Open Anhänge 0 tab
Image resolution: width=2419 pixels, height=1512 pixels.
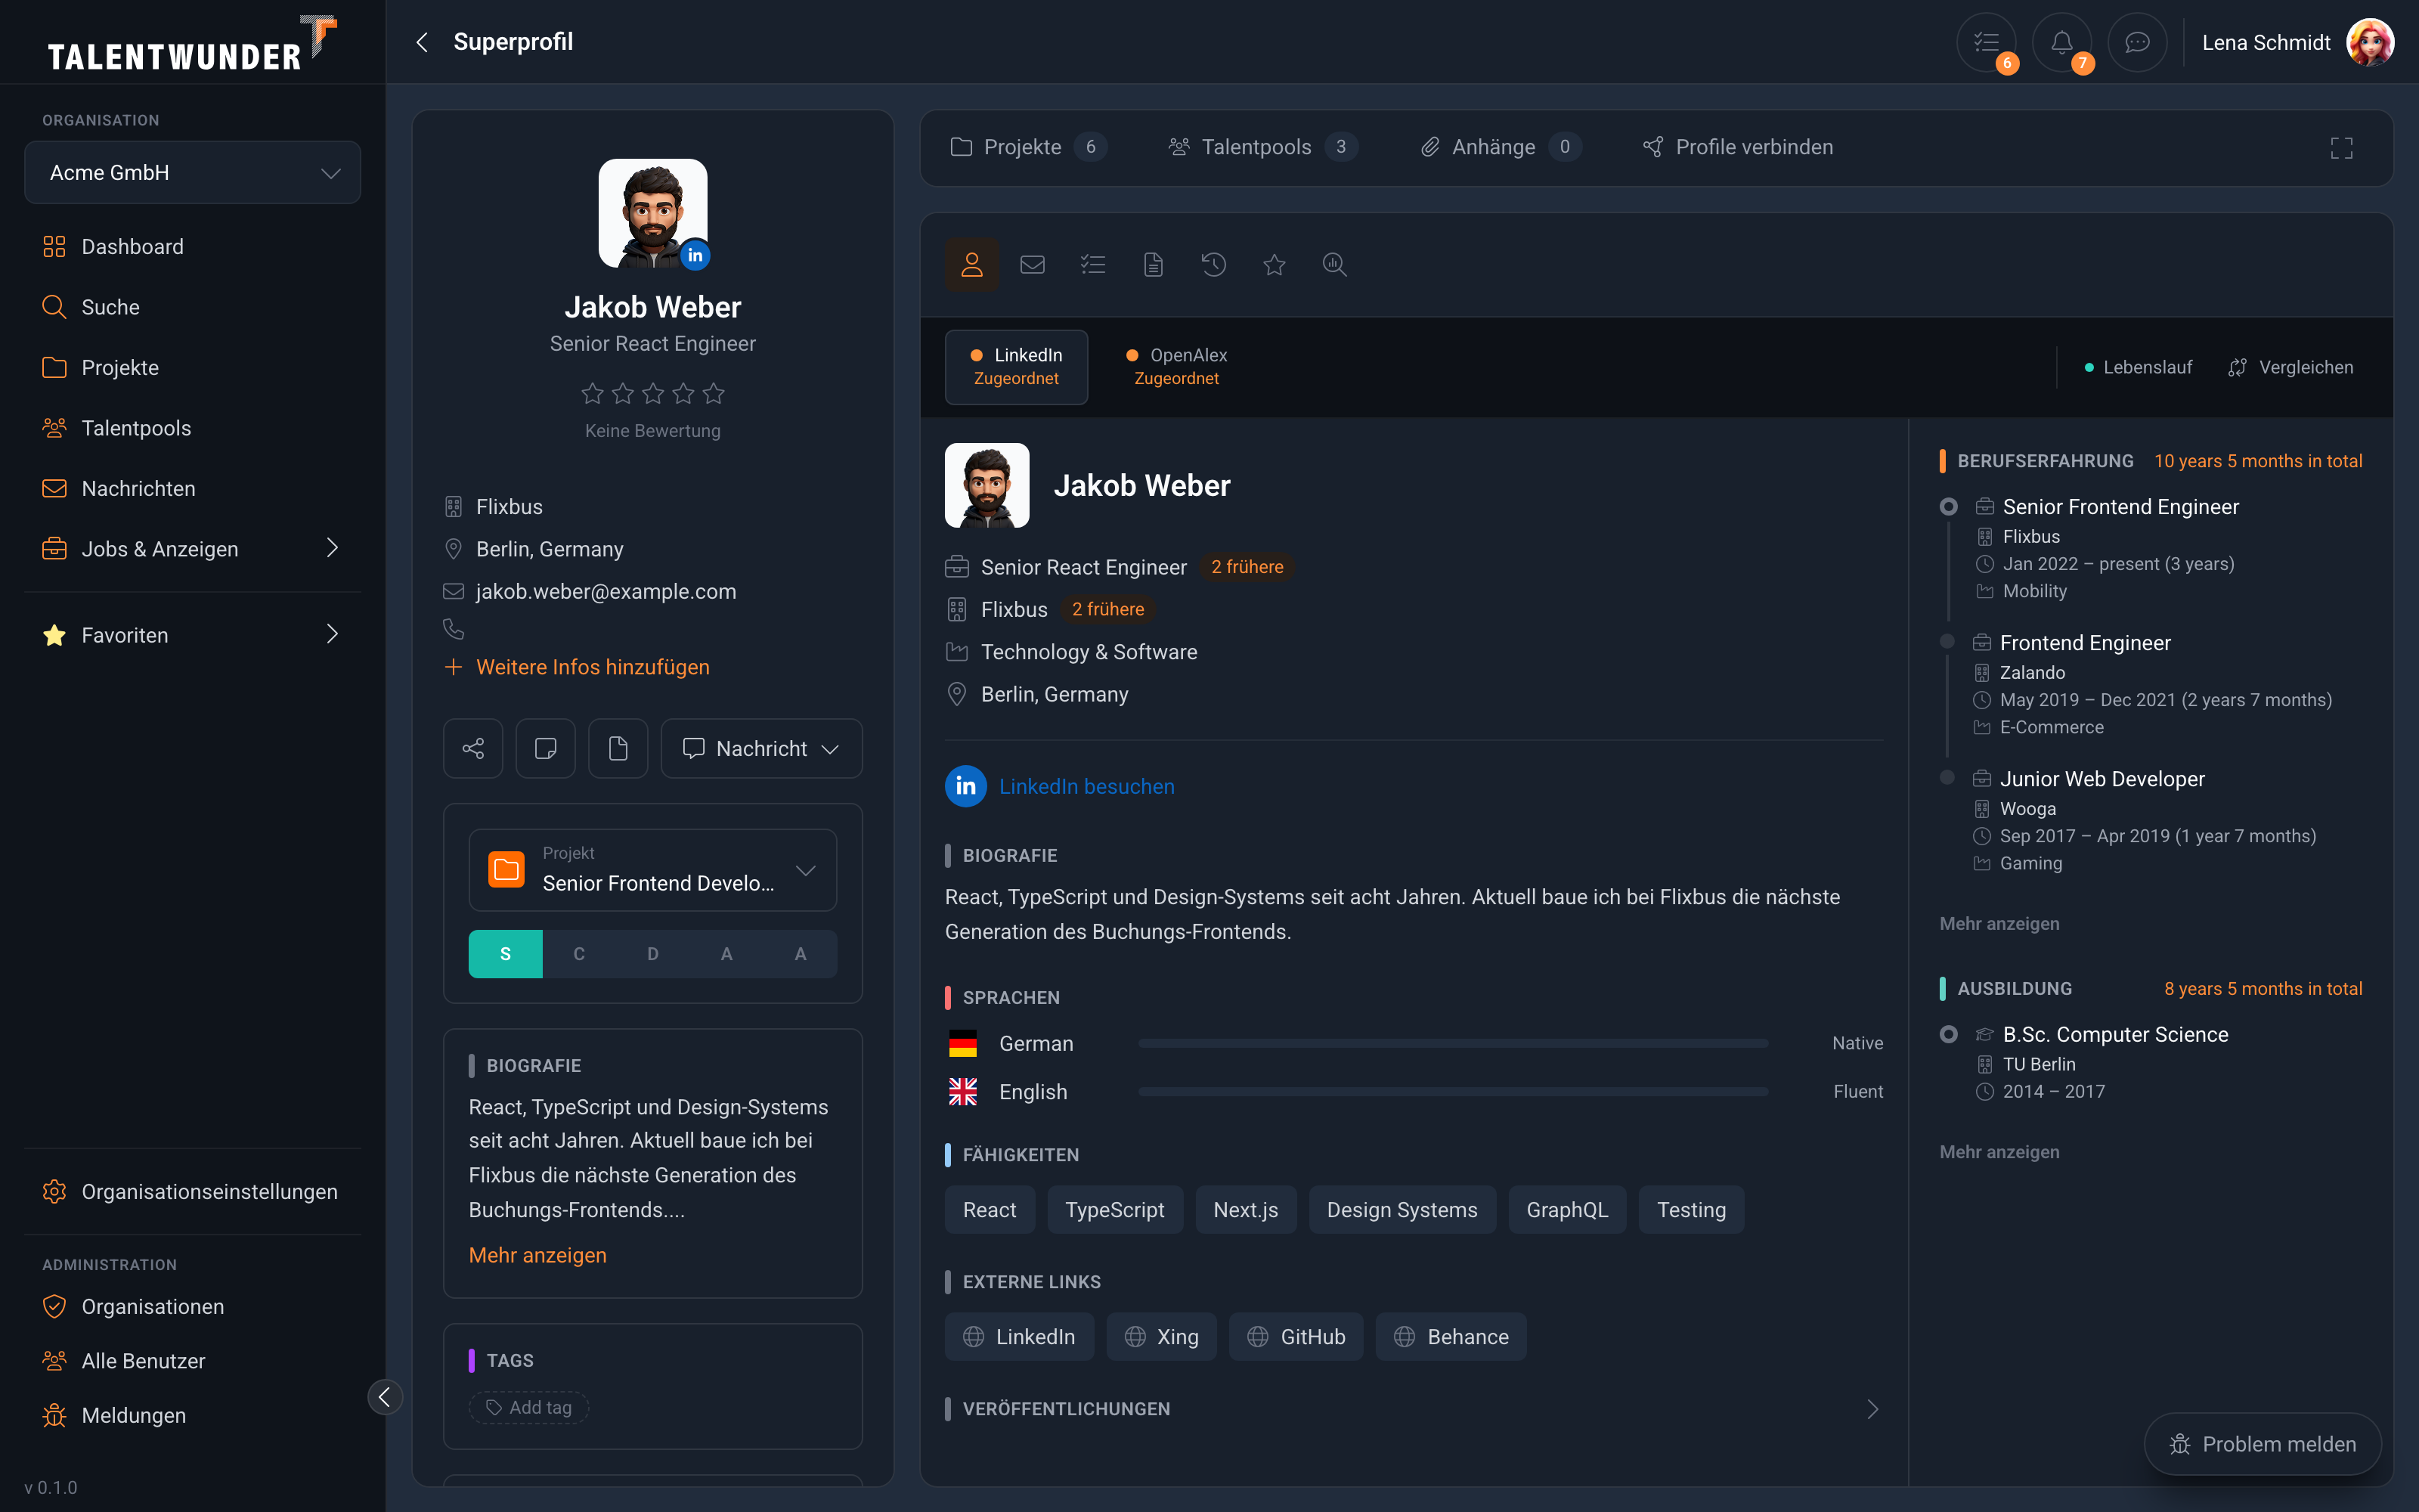[x=1501, y=147]
